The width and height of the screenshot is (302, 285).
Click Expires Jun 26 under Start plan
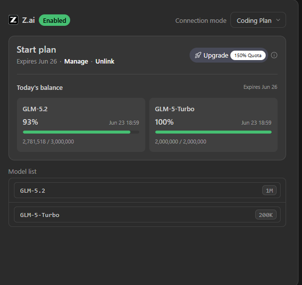[37, 62]
